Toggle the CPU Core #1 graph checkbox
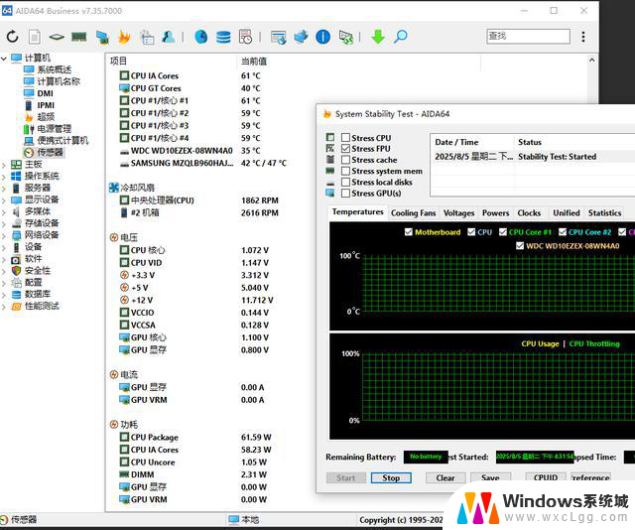The image size is (635, 530). click(x=503, y=232)
